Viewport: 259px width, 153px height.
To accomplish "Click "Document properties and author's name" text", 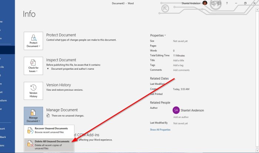I will (73, 69).
